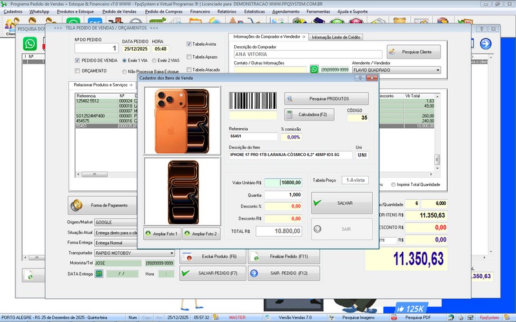Click Pesquisar Imagens in status bar
Viewport: 516px width, 322px height.
(x=359, y=317)
